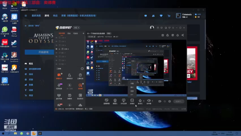
Task: Open Ubisoft Connect wishlist heart icon
Action: (x=161, y=16)
